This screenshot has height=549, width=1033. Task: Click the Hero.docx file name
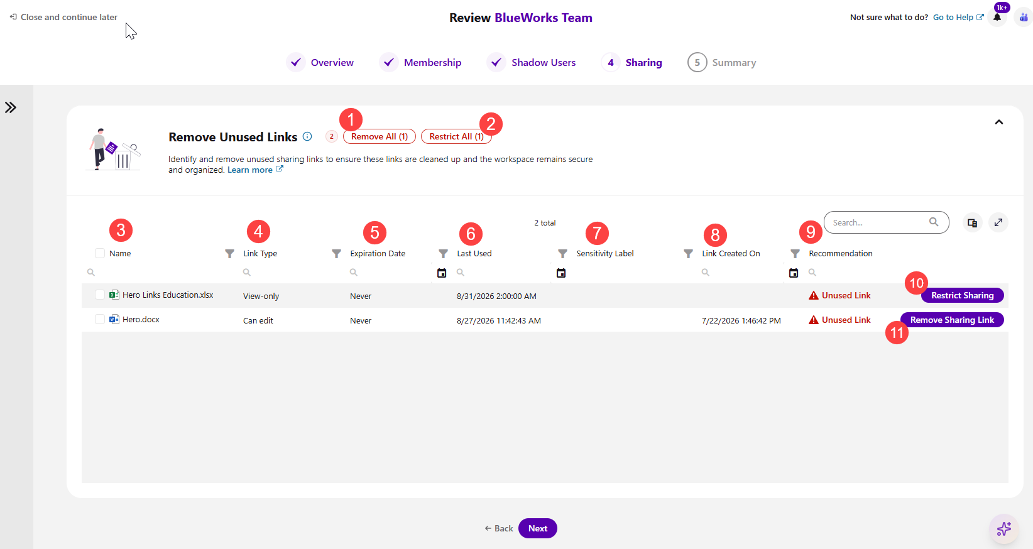pyautogui.click(x=141, y=319)
